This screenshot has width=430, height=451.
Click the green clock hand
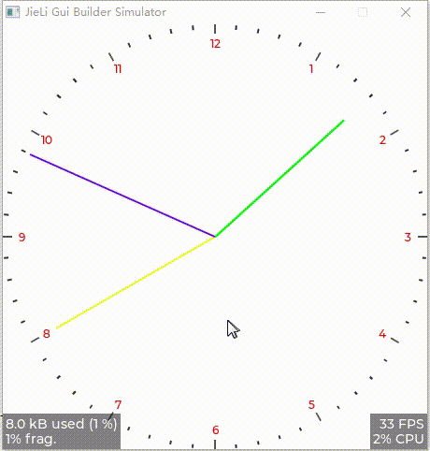tap(279, 178)
